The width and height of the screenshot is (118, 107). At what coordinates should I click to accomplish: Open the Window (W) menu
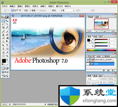pos(59,6)
